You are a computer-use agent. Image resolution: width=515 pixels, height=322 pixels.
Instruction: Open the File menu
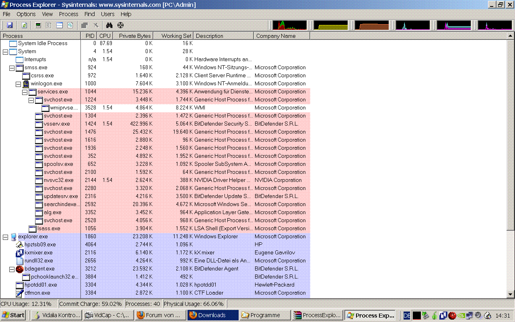[x=6, y=14]
